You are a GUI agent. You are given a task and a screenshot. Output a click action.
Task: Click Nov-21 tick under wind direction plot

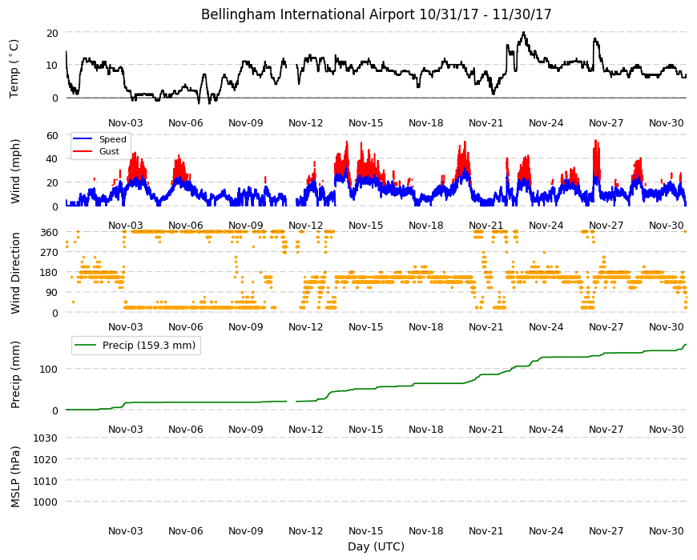point(485,326)
